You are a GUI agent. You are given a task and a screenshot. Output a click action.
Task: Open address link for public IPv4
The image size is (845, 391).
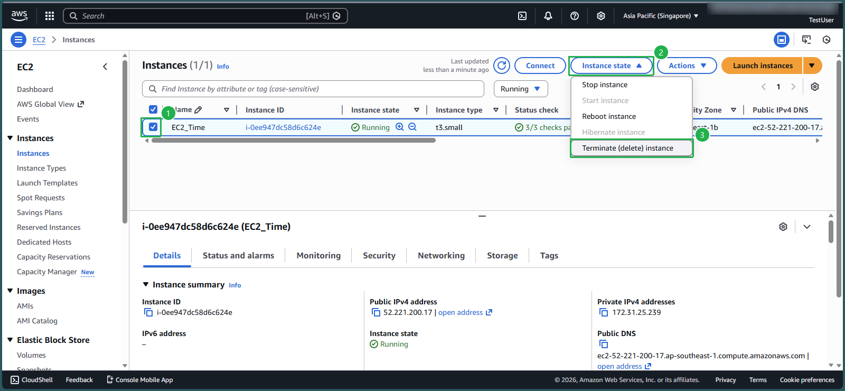(465, 312)
